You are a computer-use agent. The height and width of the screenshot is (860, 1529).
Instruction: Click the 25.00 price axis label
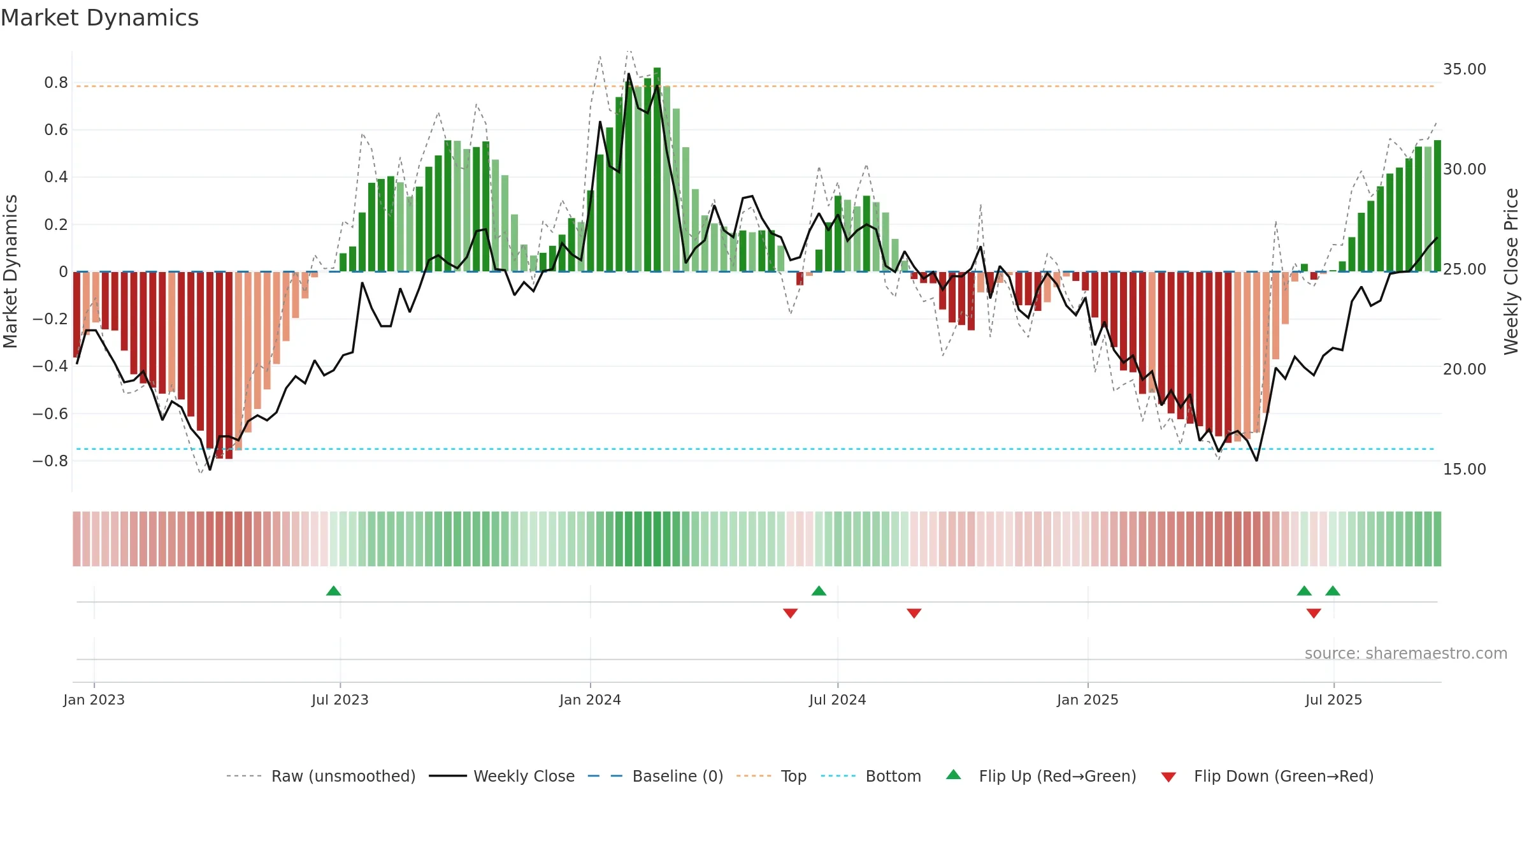tap(1465, 269)
